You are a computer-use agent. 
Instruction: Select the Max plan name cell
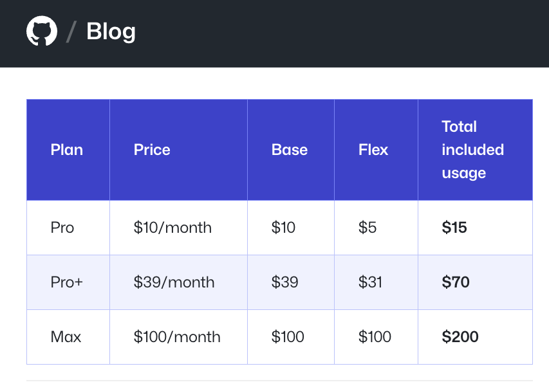tap(68, 337)
